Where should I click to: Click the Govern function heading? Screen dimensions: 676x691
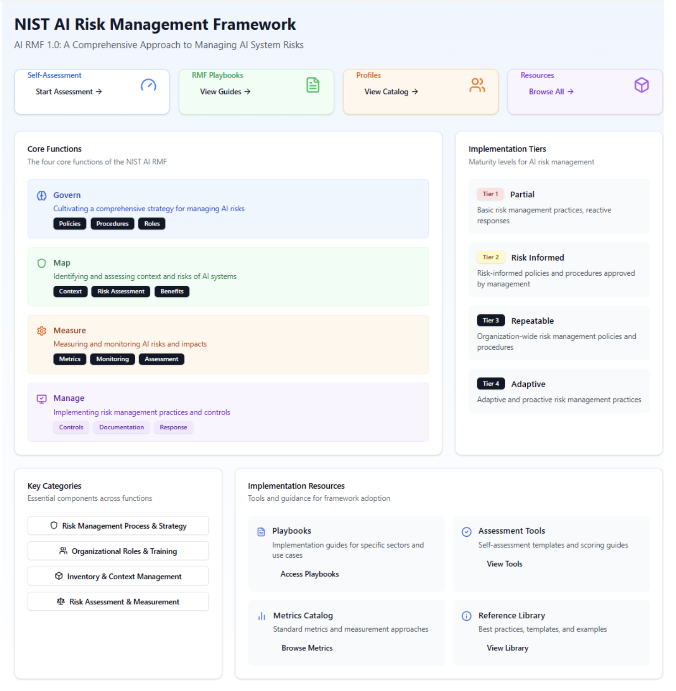[67, 195]
